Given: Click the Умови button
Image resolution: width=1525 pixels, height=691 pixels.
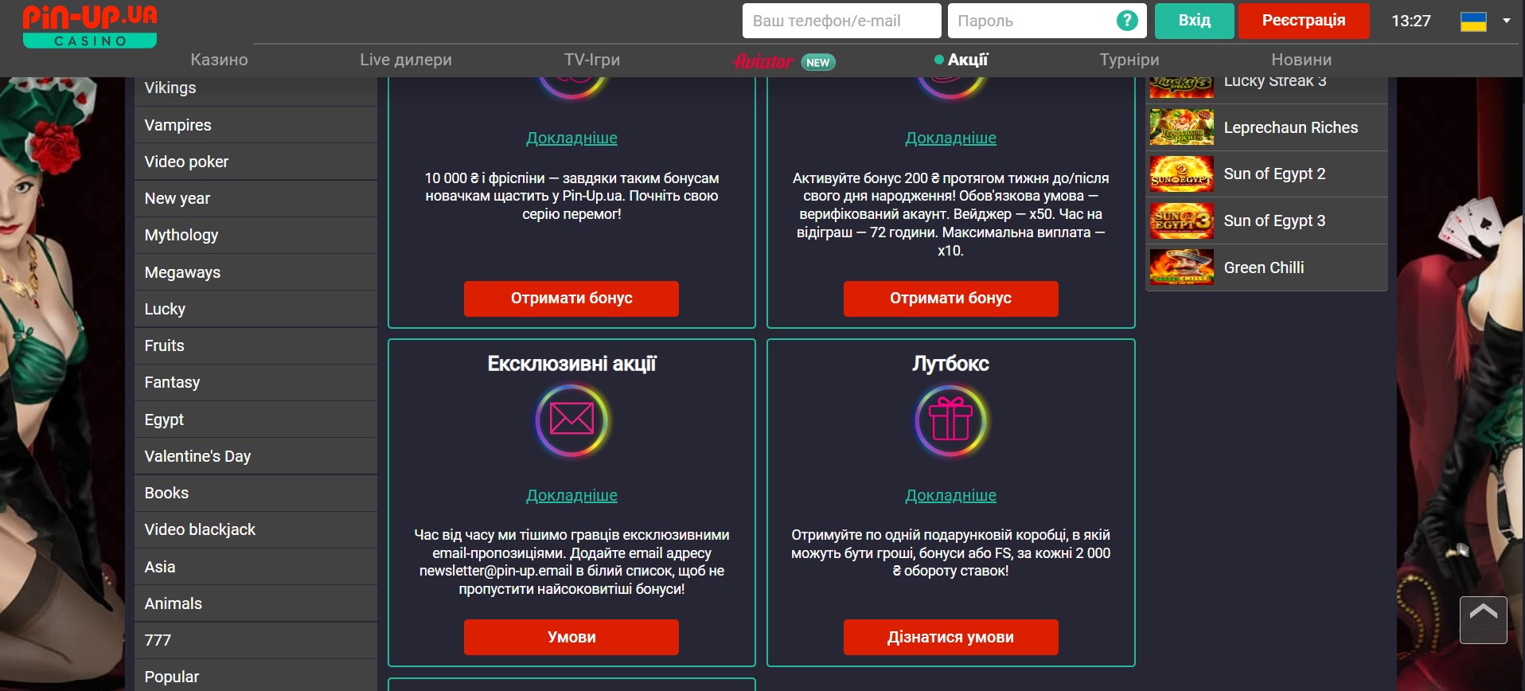Looking at the screenshot, I should [x=571, y=637].
